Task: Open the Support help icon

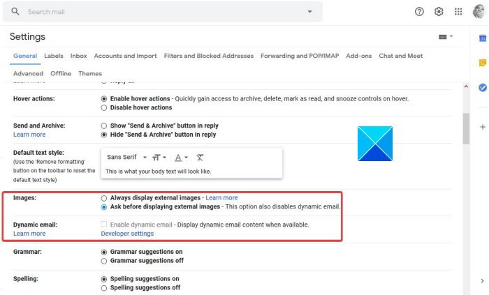Action: pyautogui.click(x=419, y=12)
